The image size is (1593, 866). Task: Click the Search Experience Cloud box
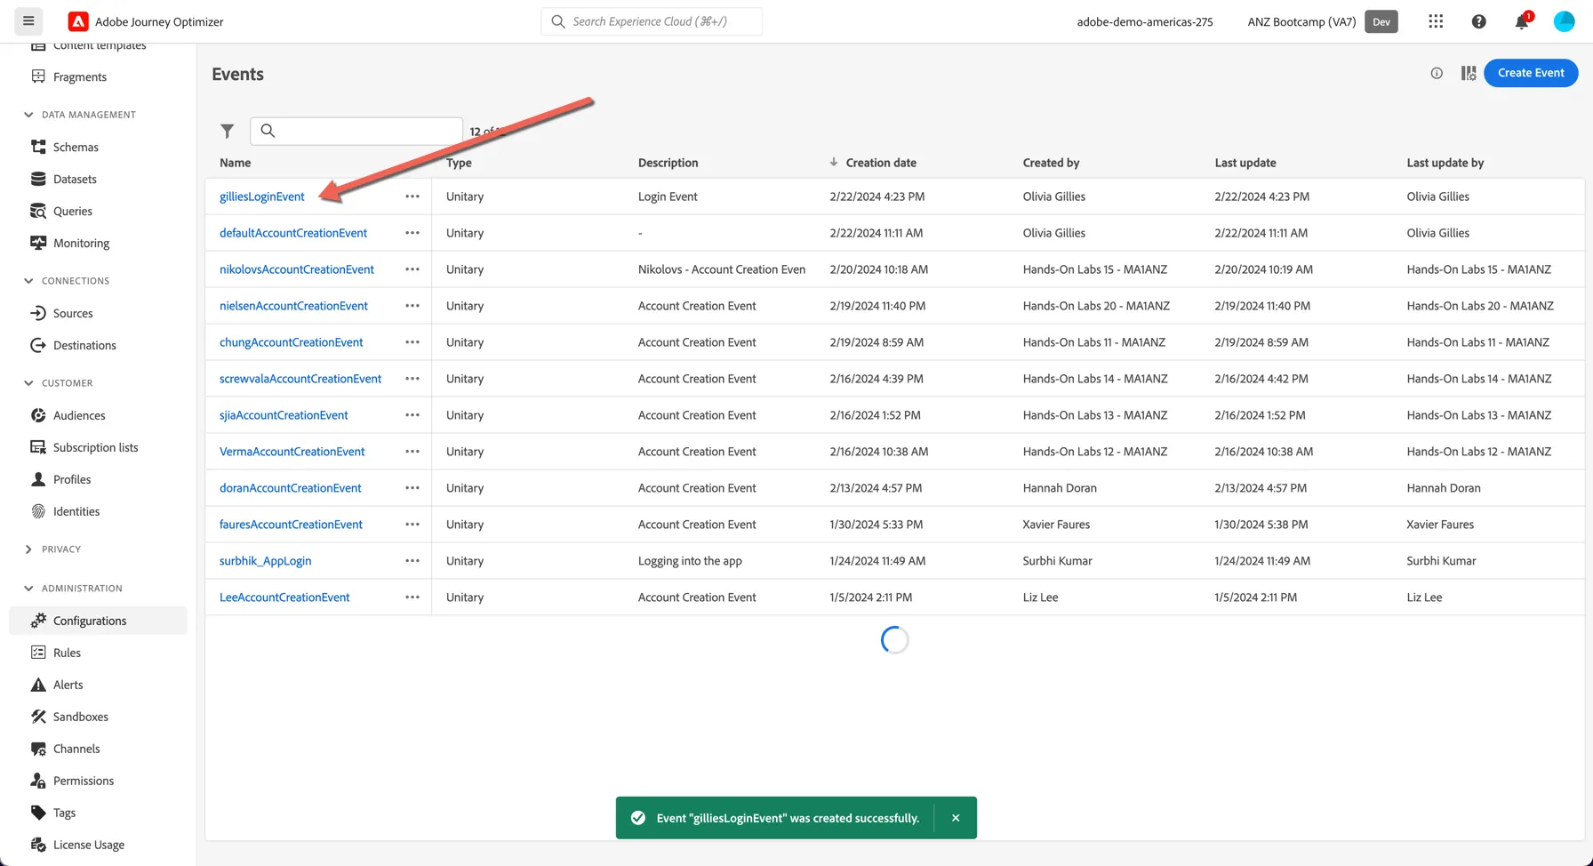click(652, 21)
